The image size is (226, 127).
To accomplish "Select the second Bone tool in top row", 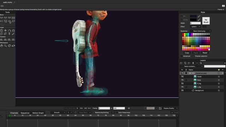I will pyautogui.click(x=5, y=18).
